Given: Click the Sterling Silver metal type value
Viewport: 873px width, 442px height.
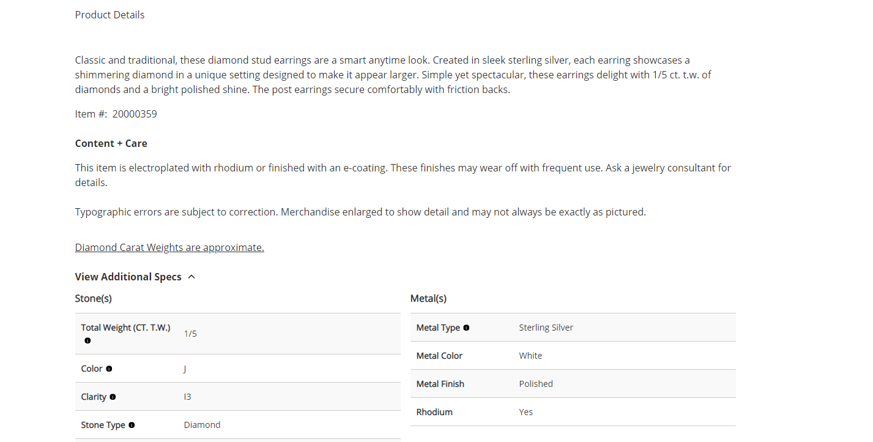Looking at the screenshot, I should click(x=546, y=328).
